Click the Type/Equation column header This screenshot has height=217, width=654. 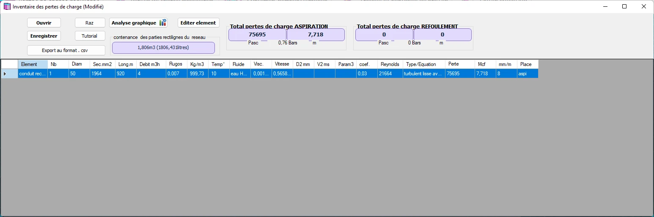pyautogui.click(x=424, y=64)
